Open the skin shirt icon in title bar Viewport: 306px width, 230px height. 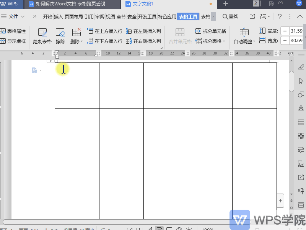281,3
